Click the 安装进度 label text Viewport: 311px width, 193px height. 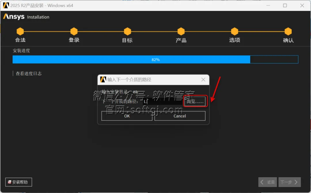pos(21,51)
